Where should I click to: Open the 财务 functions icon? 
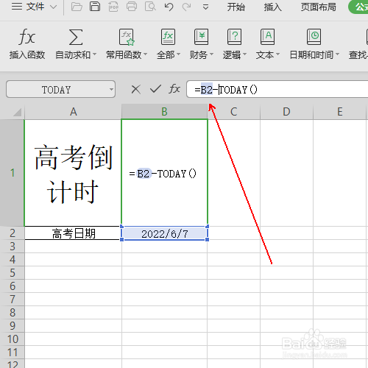tap(201, 37)
